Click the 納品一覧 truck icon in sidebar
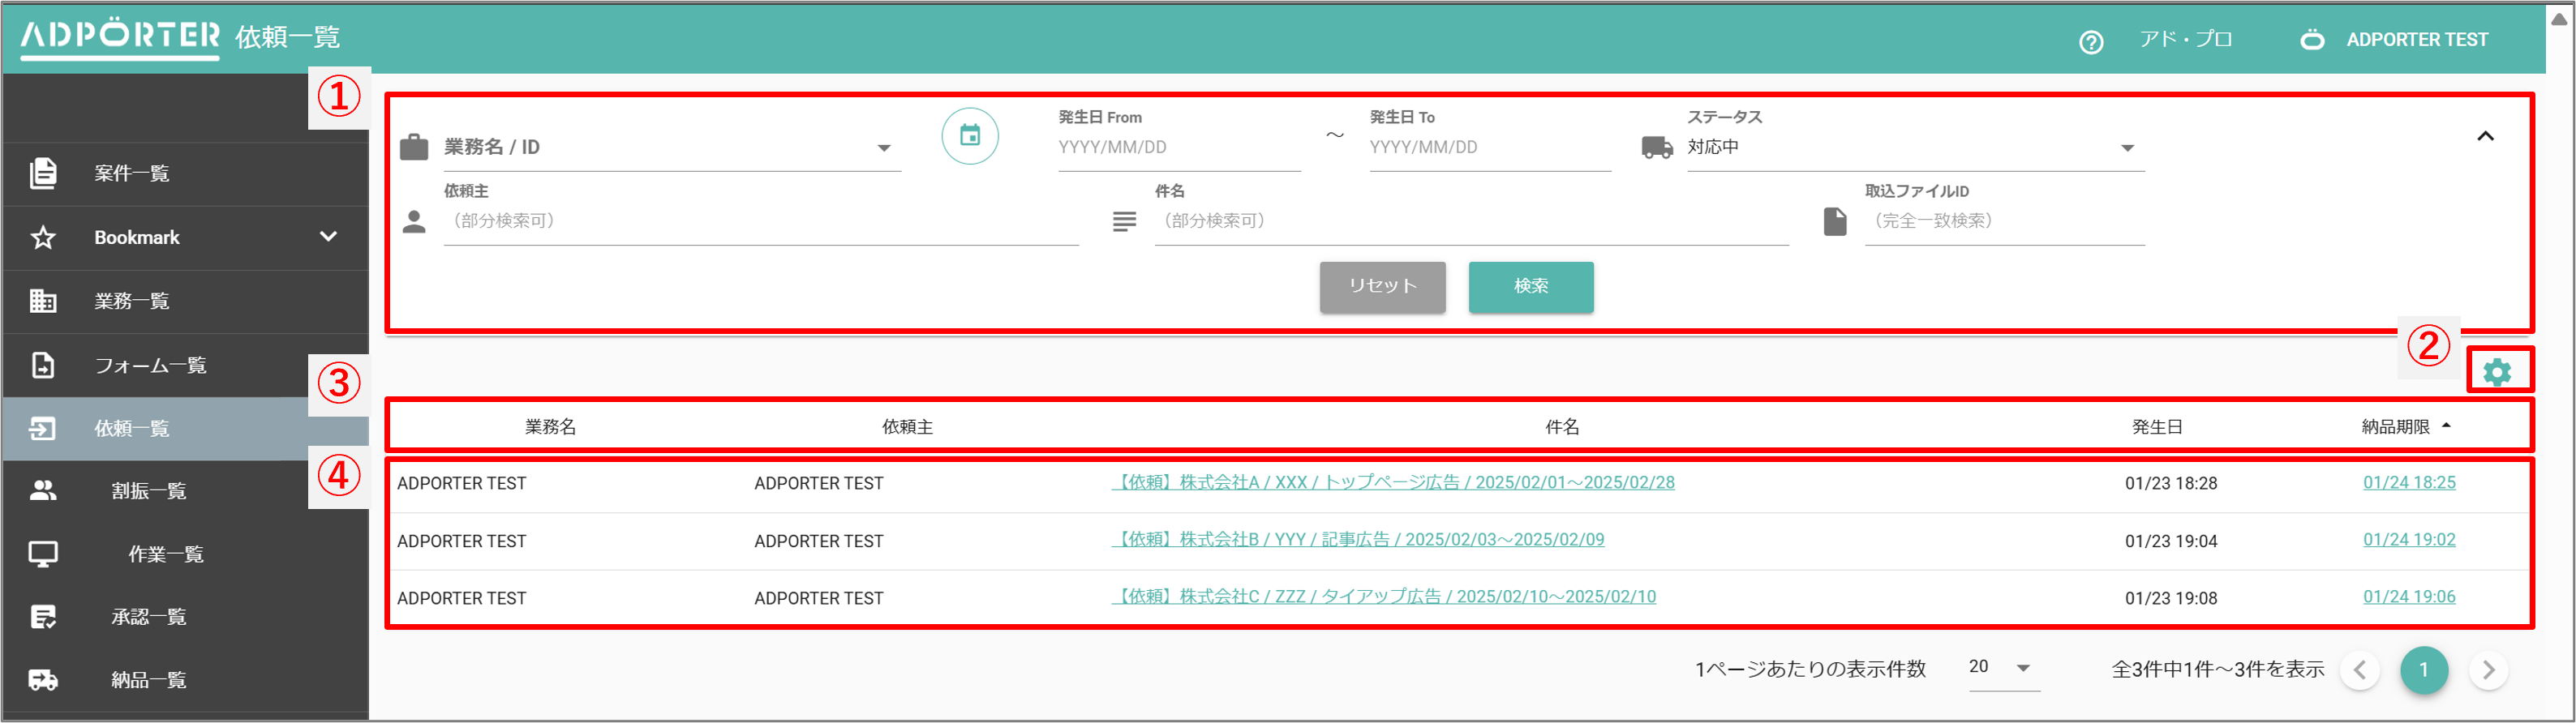Screen dimensions: 2576x723 tap(43, 680)
